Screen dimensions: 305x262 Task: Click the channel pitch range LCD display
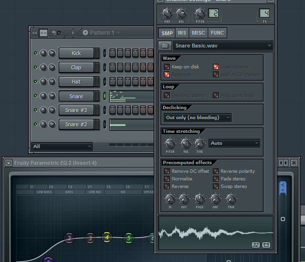[x=214, y=13]
